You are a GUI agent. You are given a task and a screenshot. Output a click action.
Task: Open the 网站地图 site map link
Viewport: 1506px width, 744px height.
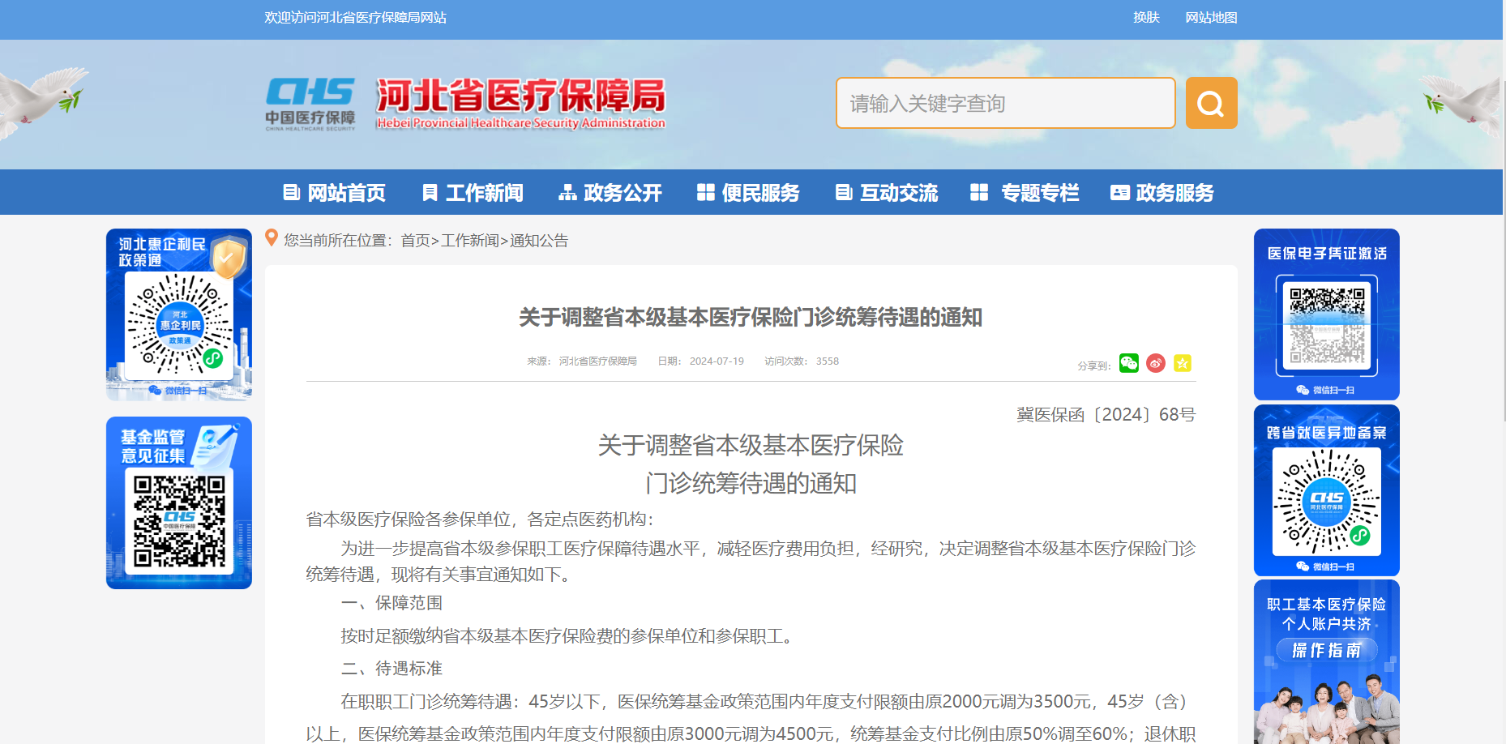click(1211, 18)
